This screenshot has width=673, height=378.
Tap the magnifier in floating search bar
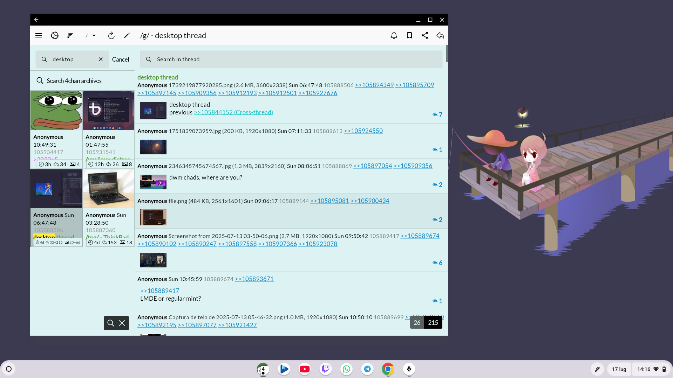(x=111, y=323)
